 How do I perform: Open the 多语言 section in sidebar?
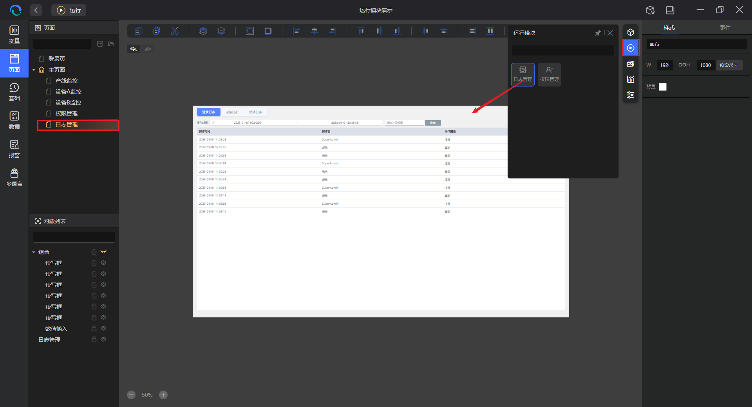click(14, 177)
